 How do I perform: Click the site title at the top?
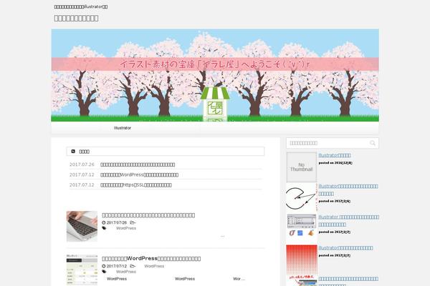pyautogui.click(x=76, y=18)
